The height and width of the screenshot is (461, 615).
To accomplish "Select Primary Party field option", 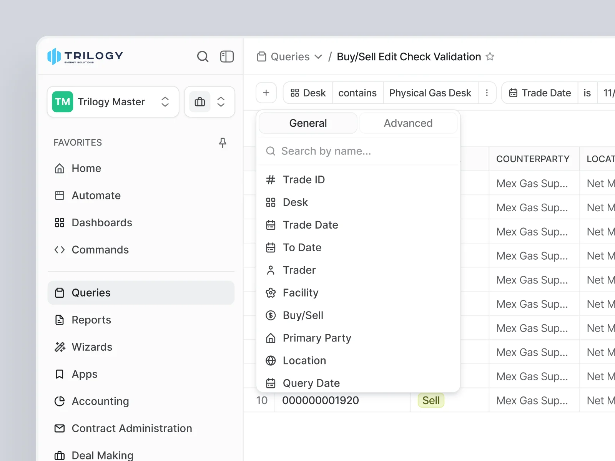I will 358,338.
